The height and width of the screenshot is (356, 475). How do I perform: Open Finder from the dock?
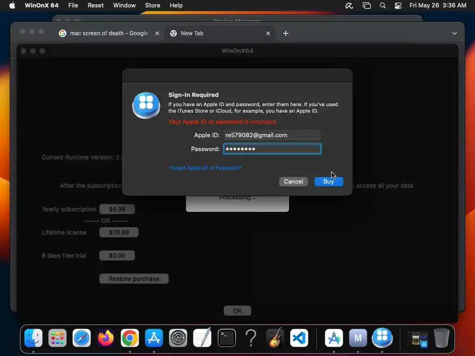pyautogui.click(x=33, y=338)
